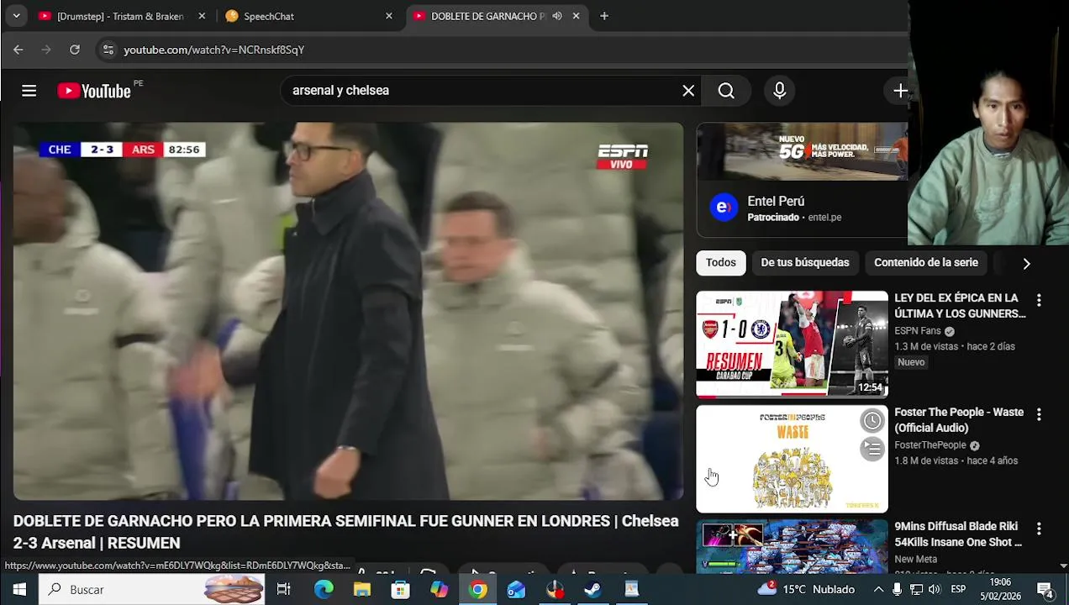Click the Create plus button
This screenshot has width=1069, height=605.
click(x=900, y=91)
